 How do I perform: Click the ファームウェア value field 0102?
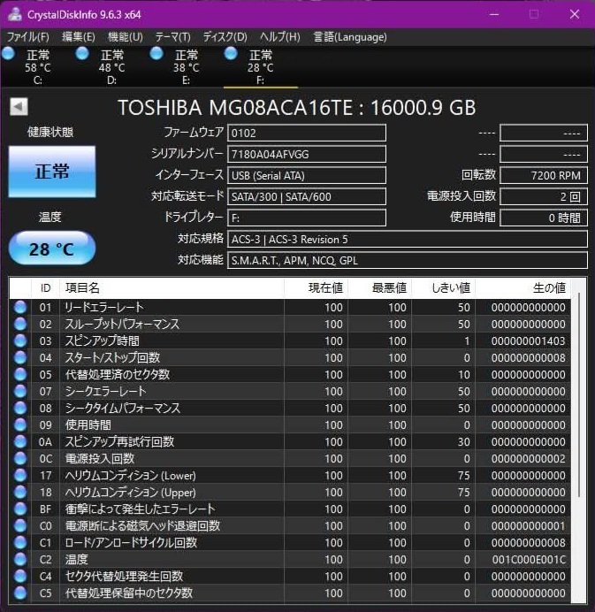click(306, 133)
